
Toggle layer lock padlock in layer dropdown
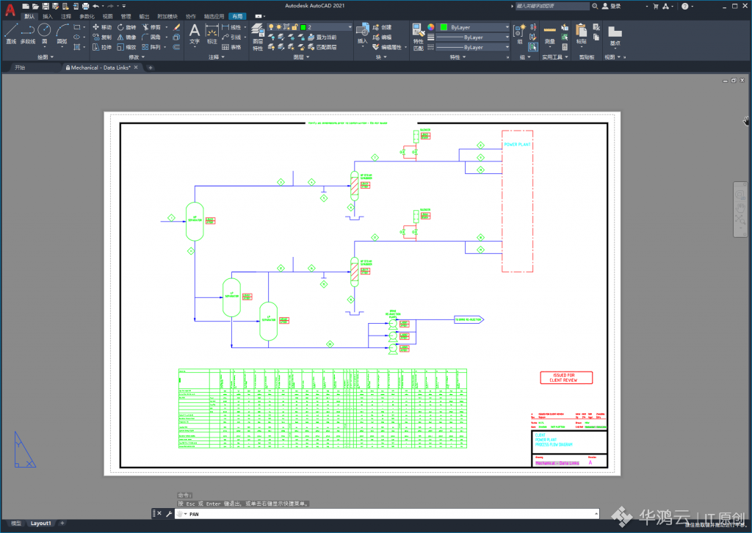[294, 27]
